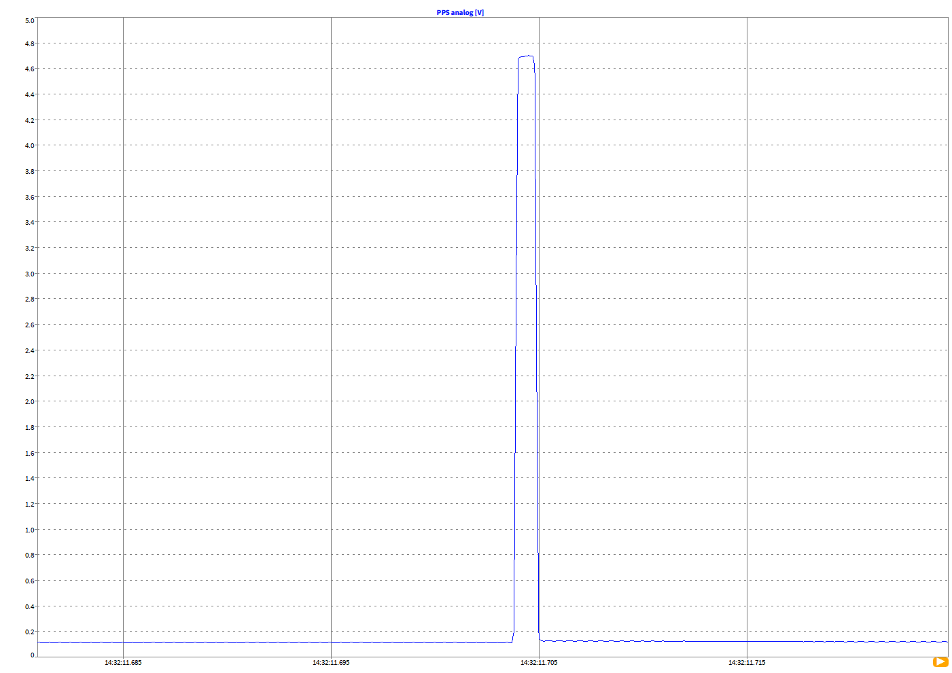The width and height of the screenshot is (952, 673).
Task: Click the orange play arrow icon
Action: click(x=940, y=661)
